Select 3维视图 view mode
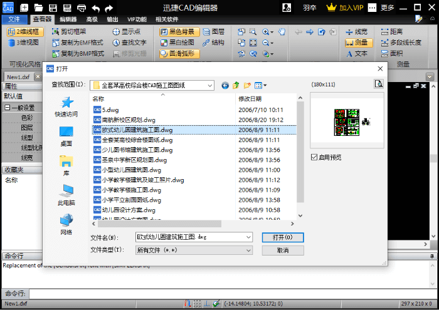The height and width of the screenshot is (310, 439). (x=24, y=43)
